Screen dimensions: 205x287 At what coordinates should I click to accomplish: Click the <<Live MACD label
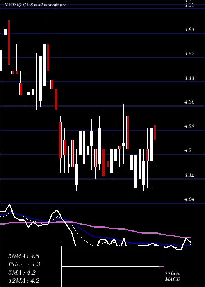click(x=173, y=276)
